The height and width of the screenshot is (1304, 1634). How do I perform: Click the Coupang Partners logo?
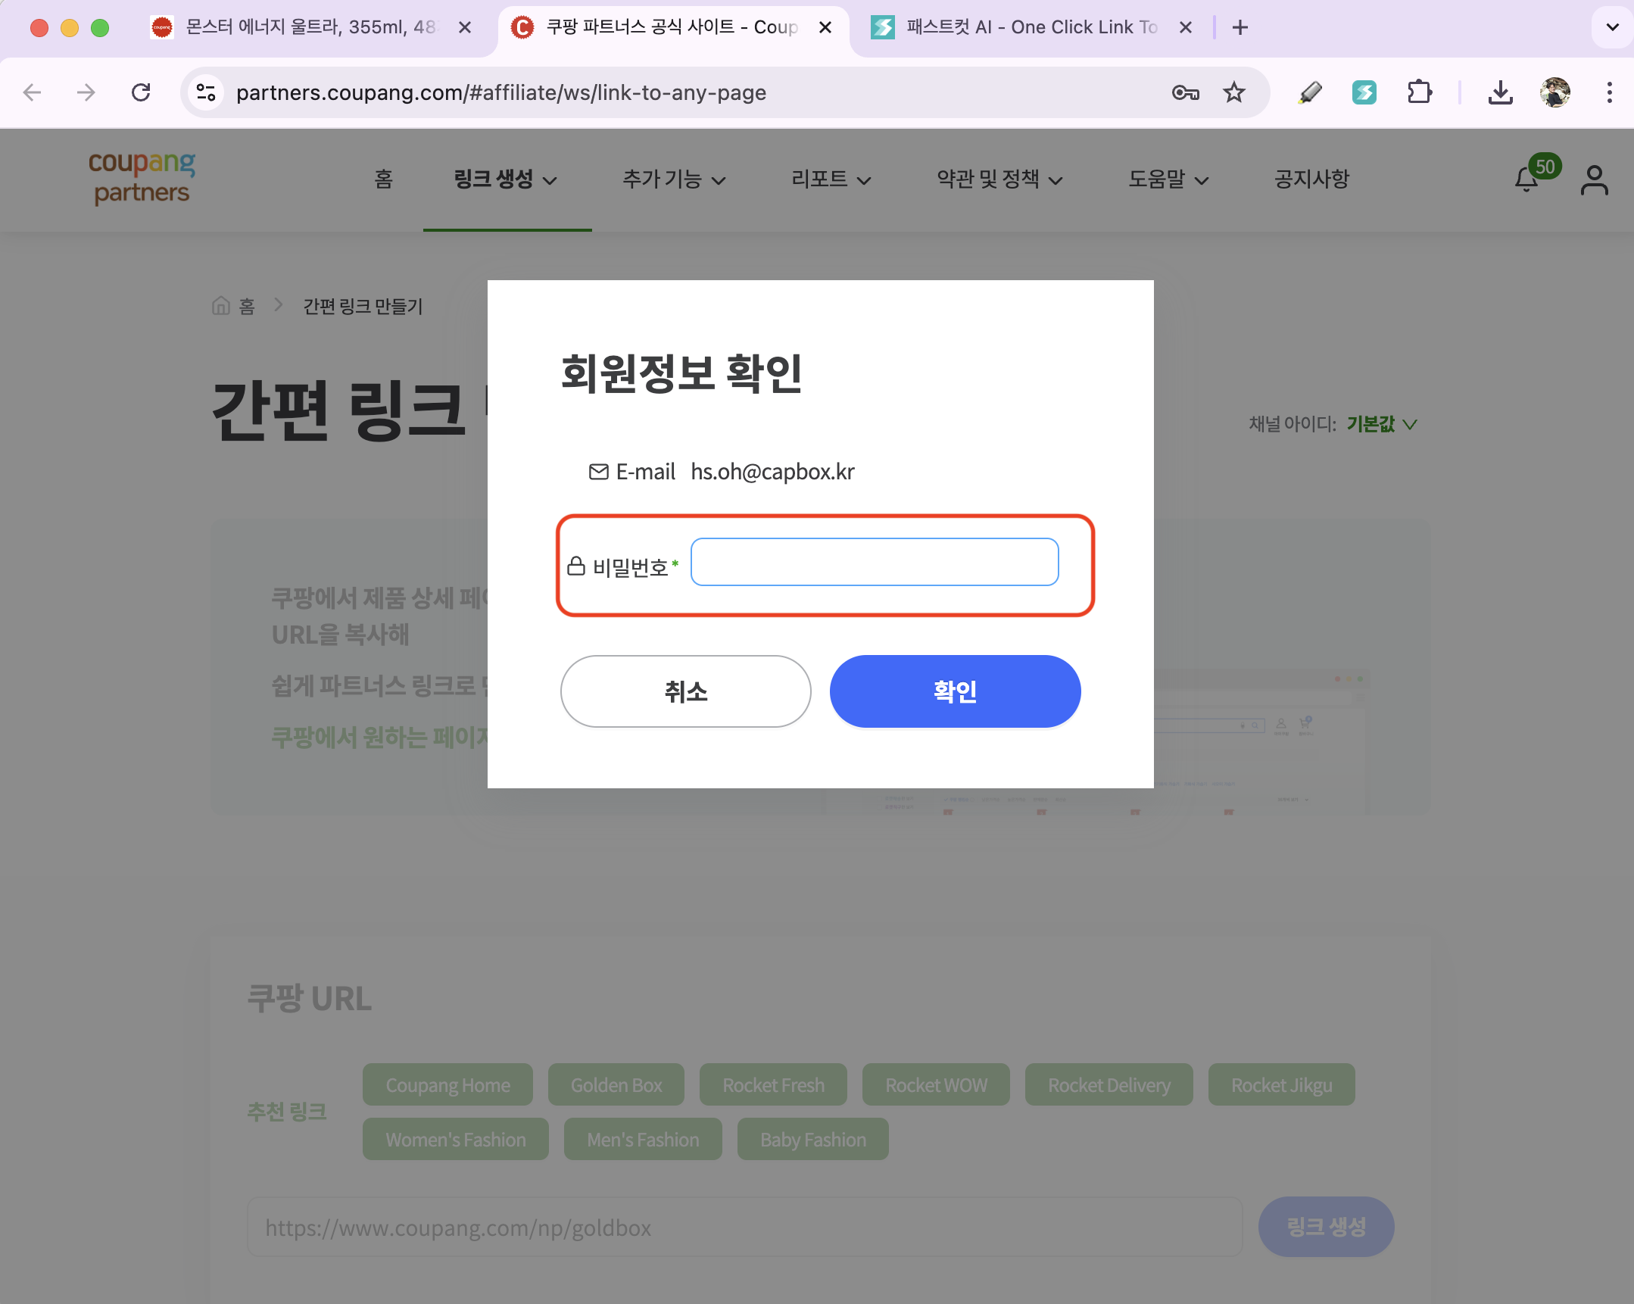click(x=142, y=177)
